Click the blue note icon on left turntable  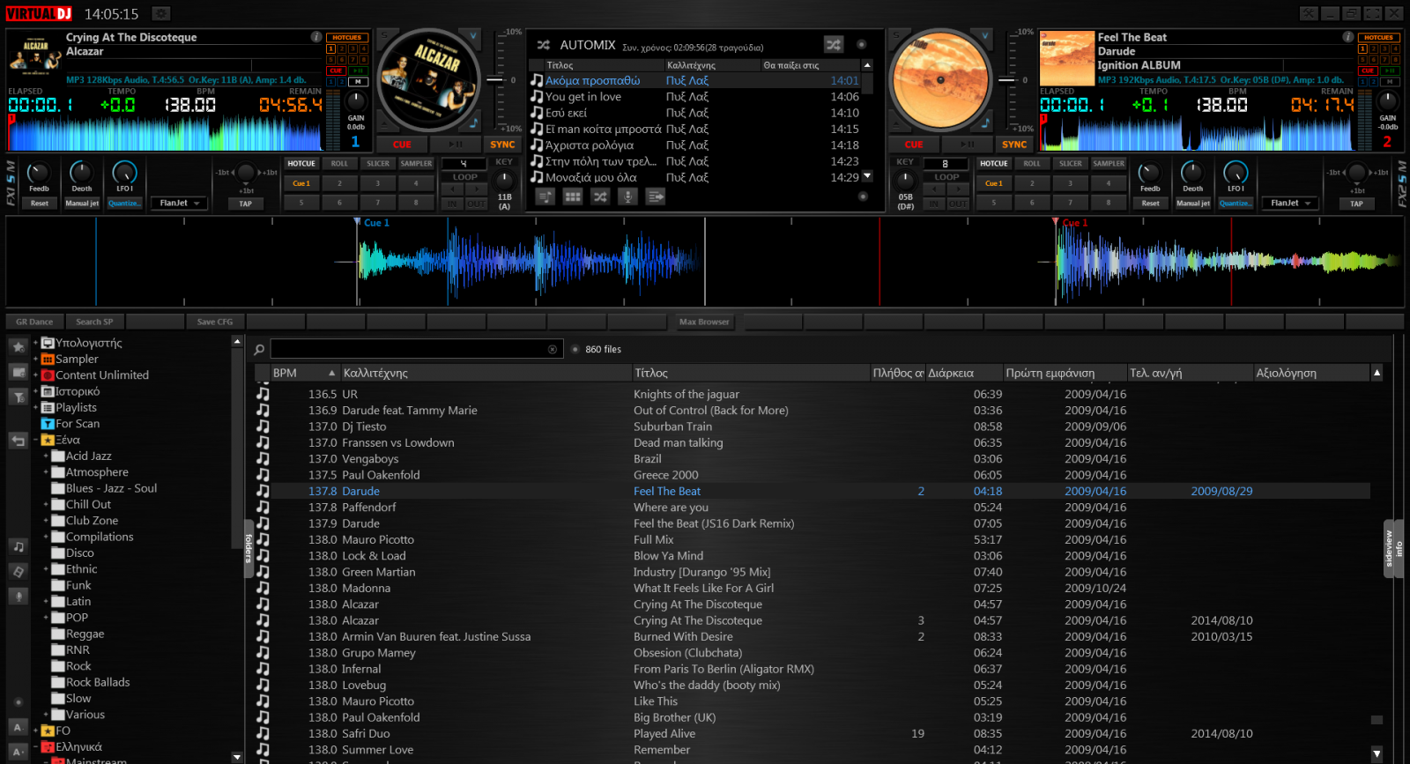point(472,122)
